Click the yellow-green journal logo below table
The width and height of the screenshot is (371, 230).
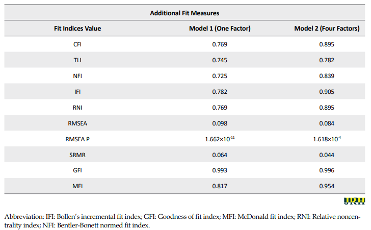(355, 201)
